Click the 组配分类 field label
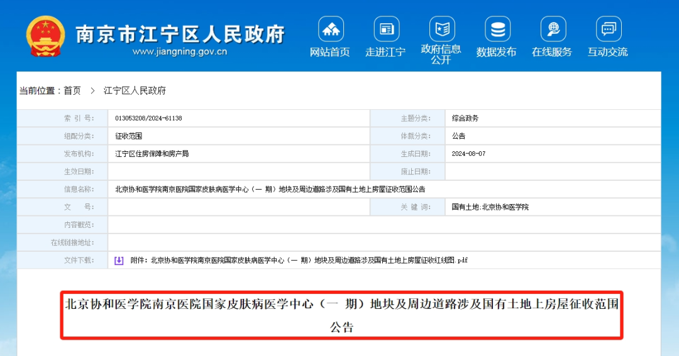The image size is (679, 356). (79, 136)
